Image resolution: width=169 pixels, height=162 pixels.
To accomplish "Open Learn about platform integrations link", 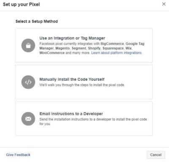I will point(116,53).
